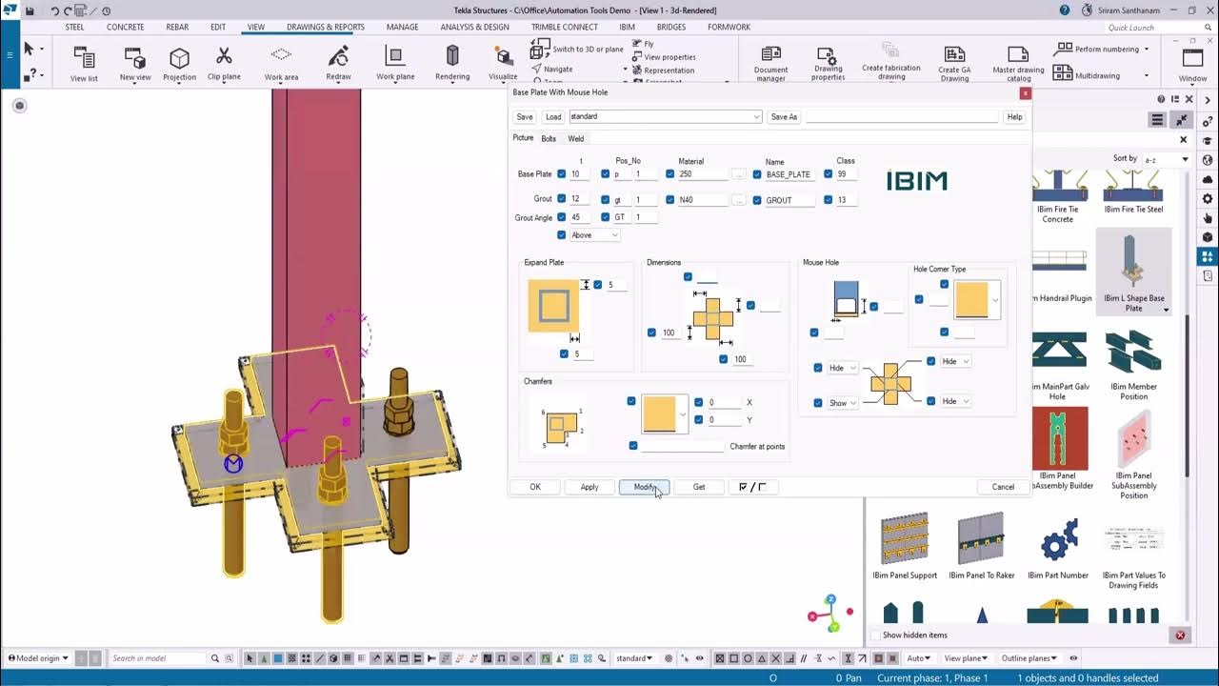
Task: Toggle Base Plate Material checkbox
Action: pyautogui.click(x=669, y=173)
